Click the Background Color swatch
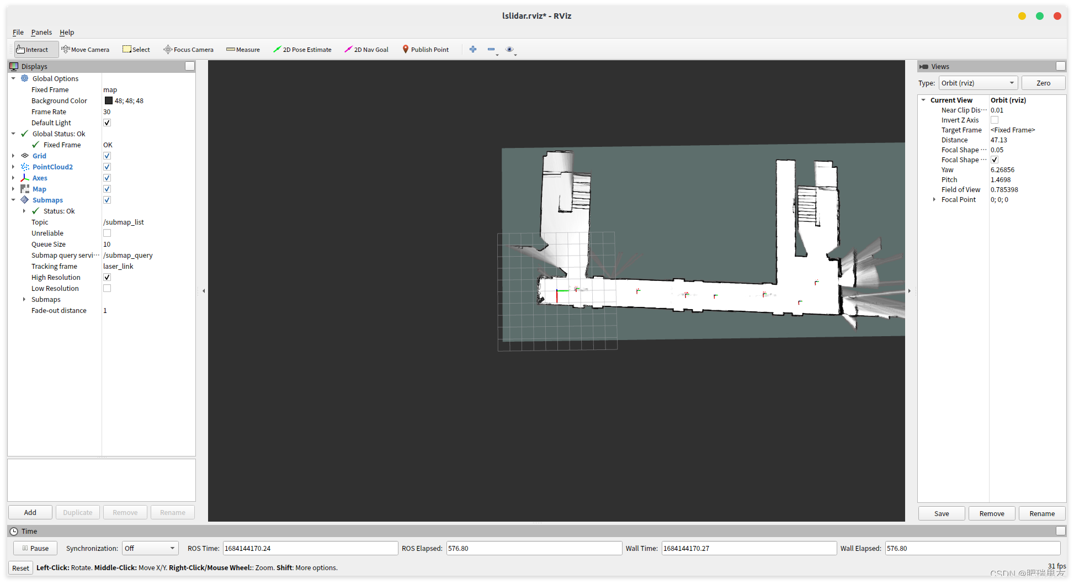The height and width of the screenshot is (584, 1074). coord(109,100)
